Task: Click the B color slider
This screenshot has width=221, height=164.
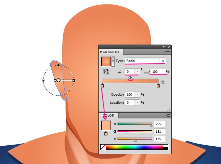Action: [x=135, y=139]
